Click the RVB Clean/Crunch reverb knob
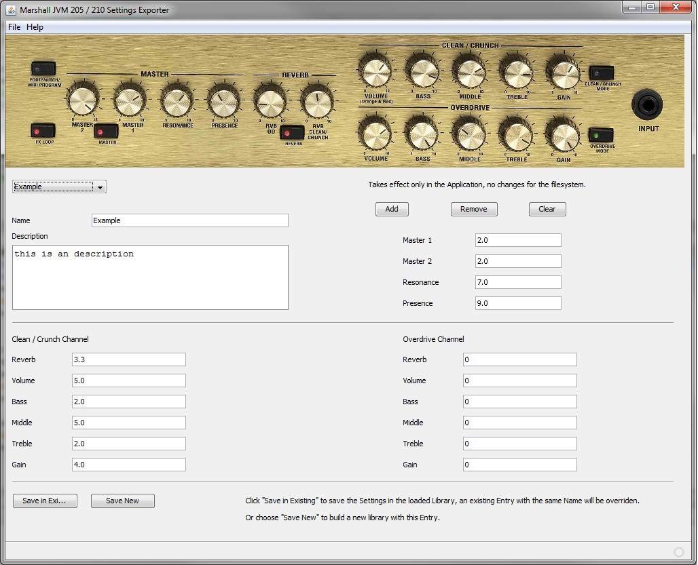698x565 pixels. (317, 102)
